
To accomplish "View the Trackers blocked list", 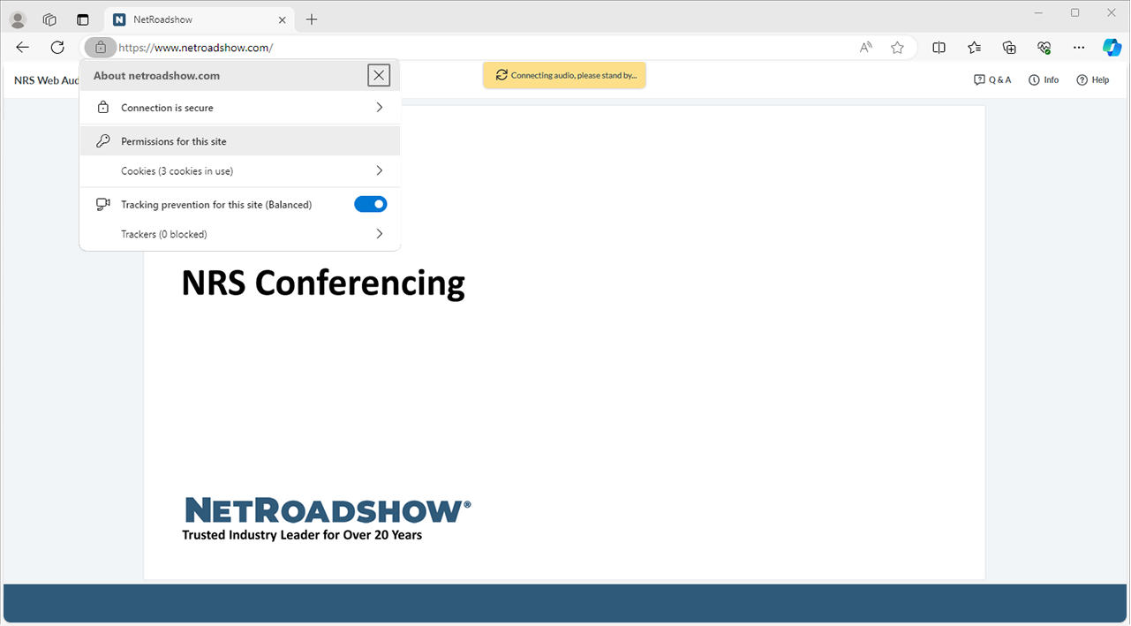I will coord(240,233).
